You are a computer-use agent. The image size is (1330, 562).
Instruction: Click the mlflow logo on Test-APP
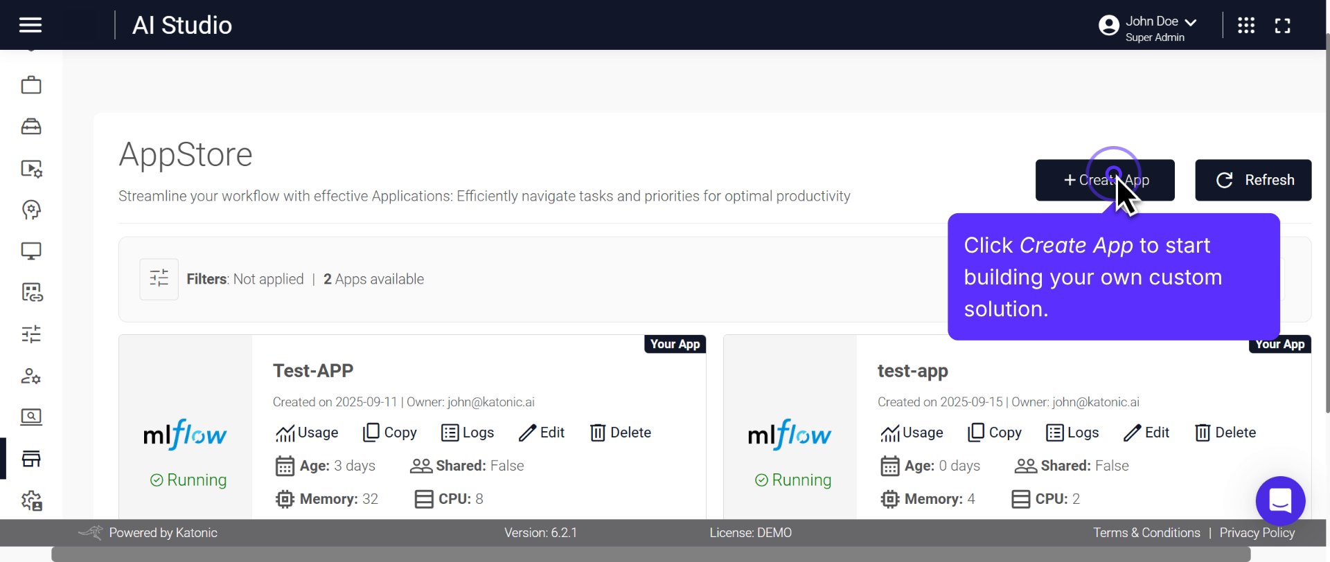click(x=185, y=435)
